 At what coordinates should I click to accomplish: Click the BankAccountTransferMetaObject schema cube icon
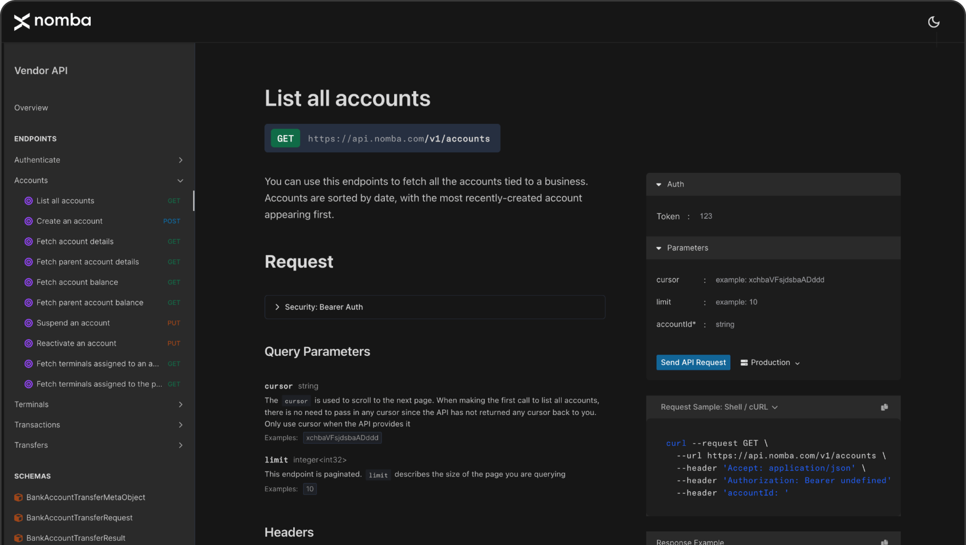point(18,497)
